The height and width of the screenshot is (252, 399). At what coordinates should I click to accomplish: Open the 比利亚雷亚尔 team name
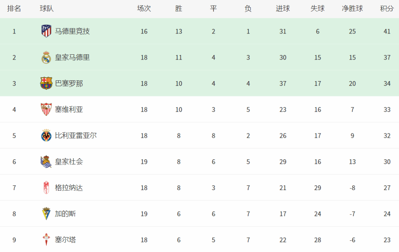pos(76,135)
